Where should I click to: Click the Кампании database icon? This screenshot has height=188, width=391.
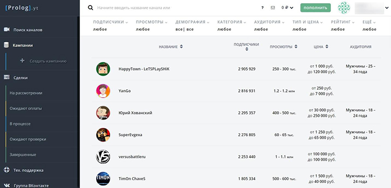pyautogui.click(x=6, y=45)
